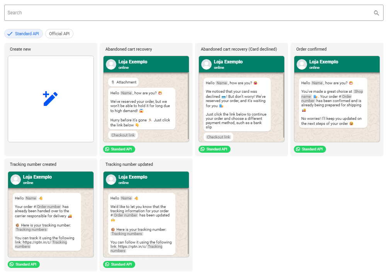Click Checkout link in Abandoned cart recovery

point(123,135)
